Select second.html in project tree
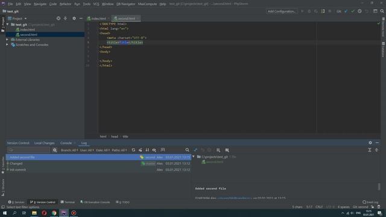This screenshot has height=217, width=386. pos(28,35)
